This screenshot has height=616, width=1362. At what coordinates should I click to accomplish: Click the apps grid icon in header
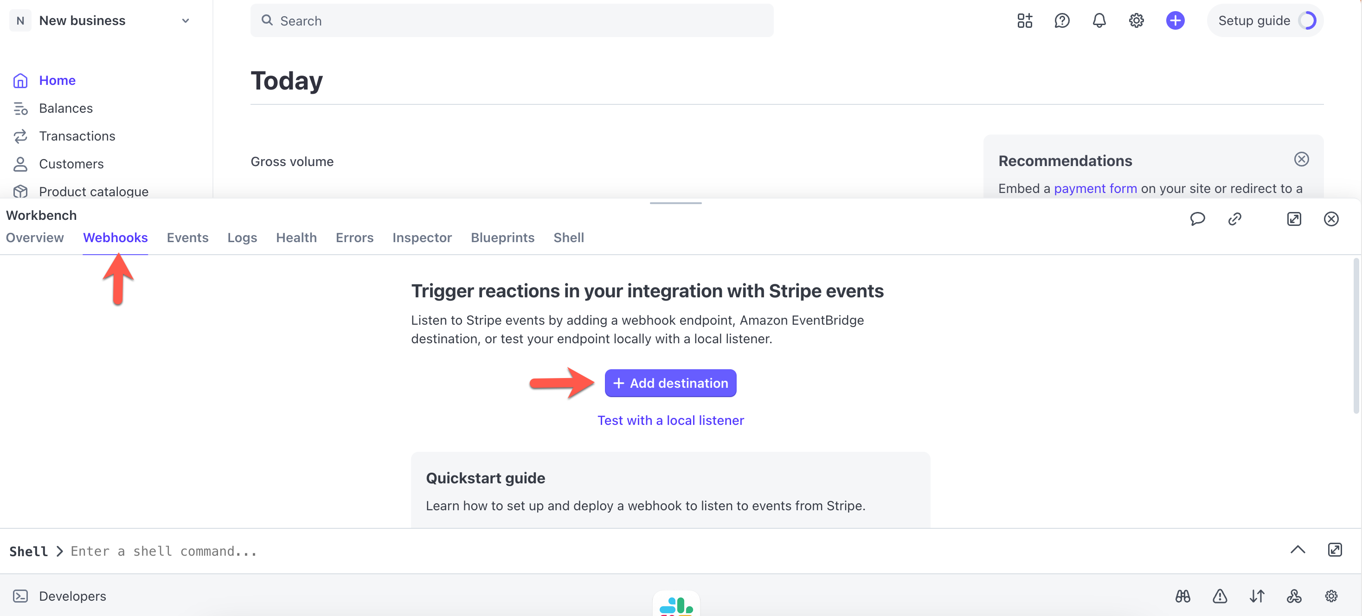click(x=1024, y=20)
